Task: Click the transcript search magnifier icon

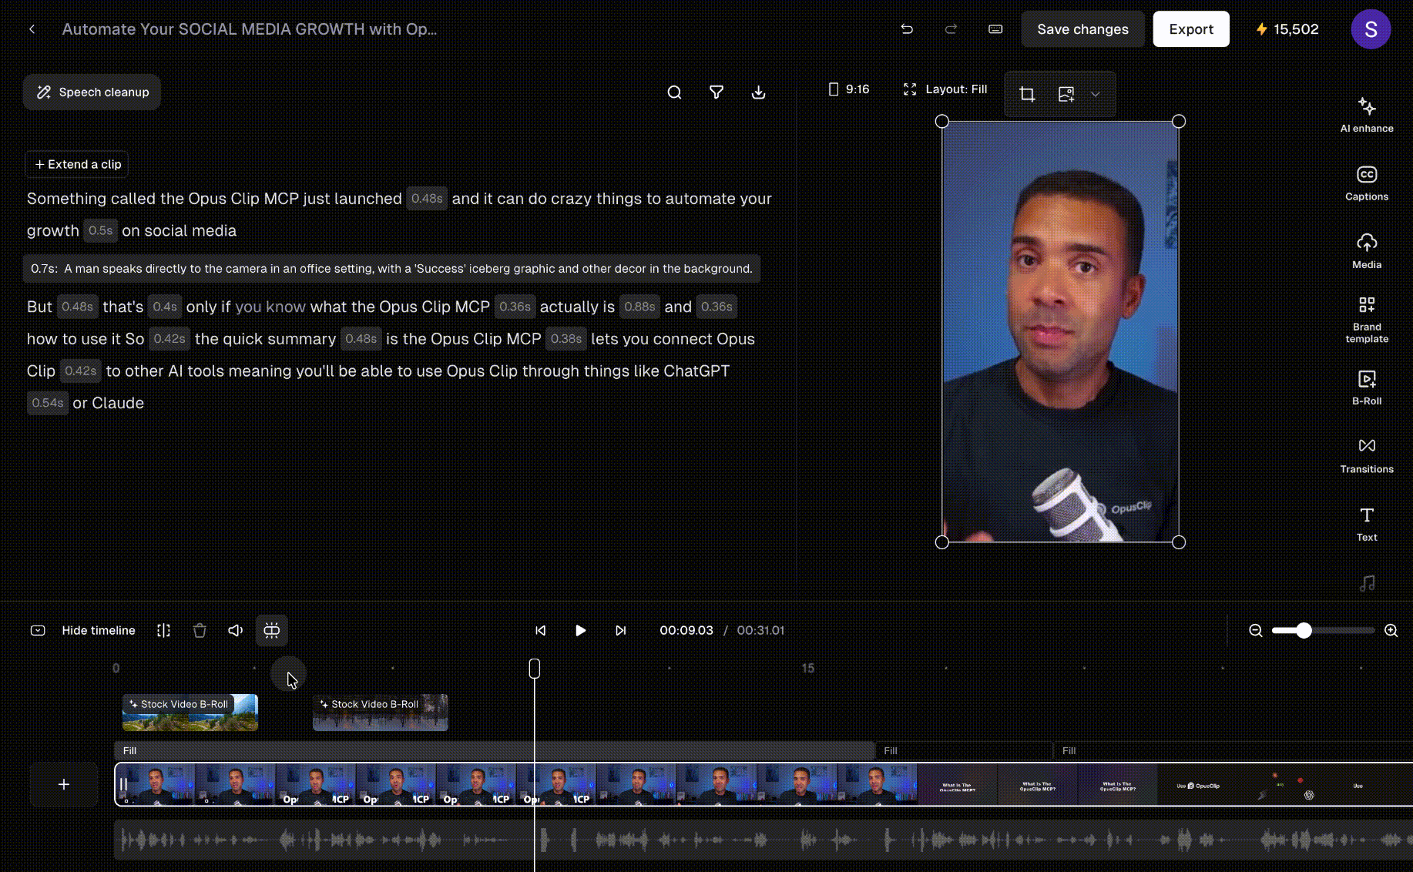Action: [x=674, y=92]
